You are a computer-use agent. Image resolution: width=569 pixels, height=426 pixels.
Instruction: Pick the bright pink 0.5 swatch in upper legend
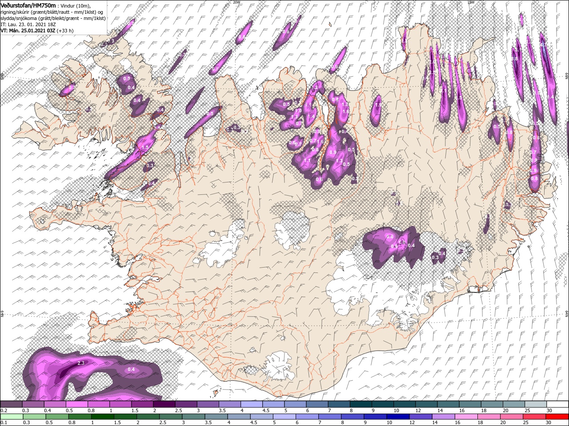click(x=77, y=404)
